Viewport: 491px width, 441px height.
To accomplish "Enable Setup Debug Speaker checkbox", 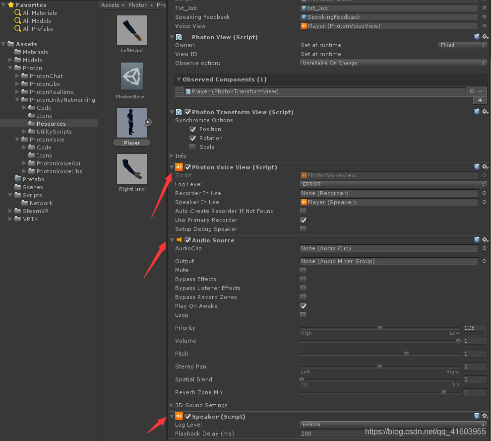I will (303, 229).
